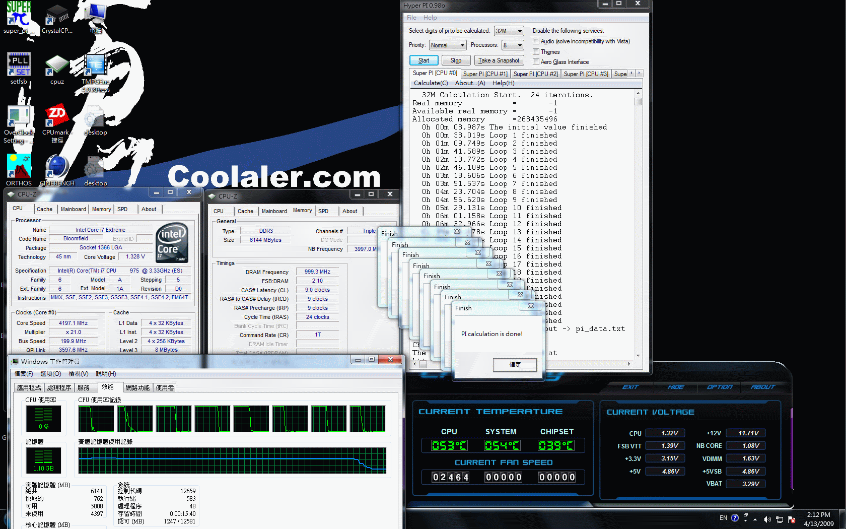
Task: Open the Calculate(C) menu in Super PI
Action: [x=431, y=83]
